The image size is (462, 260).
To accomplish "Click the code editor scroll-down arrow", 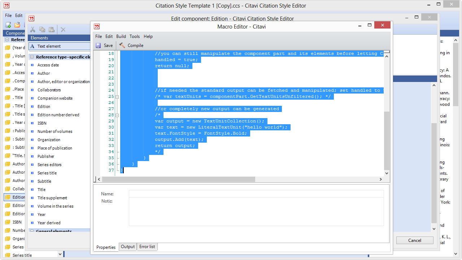I will 387,173.
